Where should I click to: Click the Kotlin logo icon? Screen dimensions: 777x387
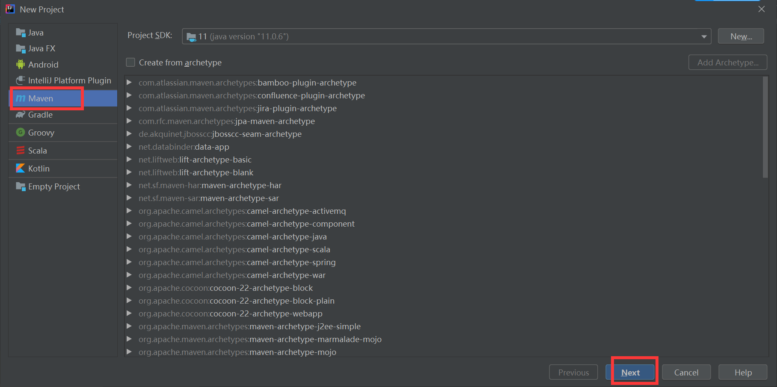[21, 168]
